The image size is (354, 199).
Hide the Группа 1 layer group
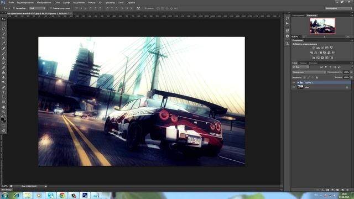[294, 82]
